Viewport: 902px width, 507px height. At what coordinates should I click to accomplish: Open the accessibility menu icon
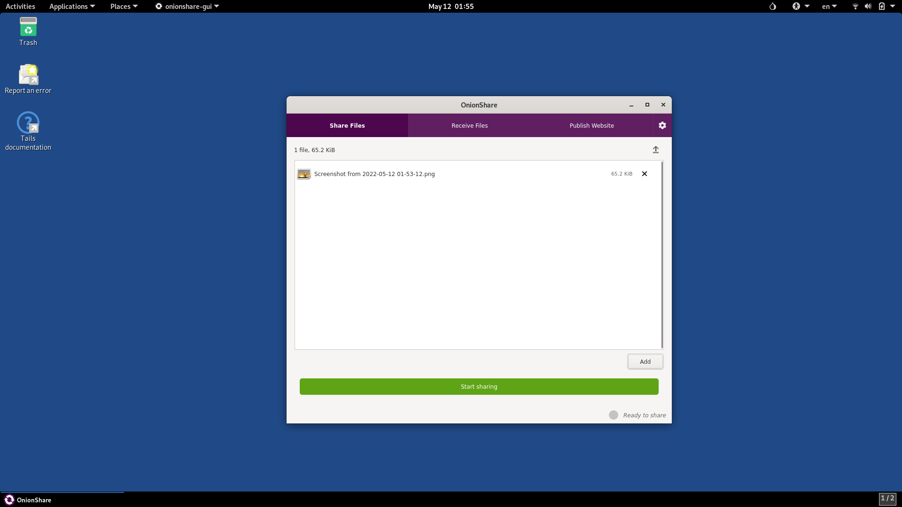coord(796,7)
